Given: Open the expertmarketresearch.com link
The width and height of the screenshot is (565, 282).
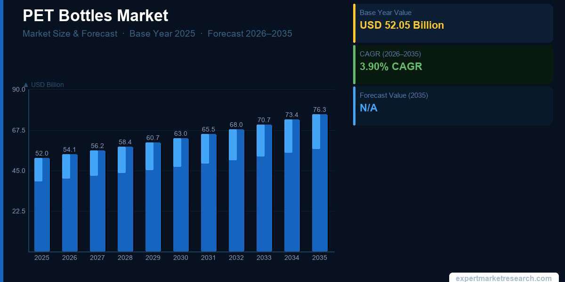Looking at the screenshot, I should [x=504, y=278].
